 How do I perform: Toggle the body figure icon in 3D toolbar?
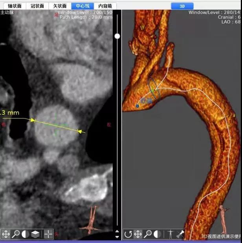pos(170,234)
